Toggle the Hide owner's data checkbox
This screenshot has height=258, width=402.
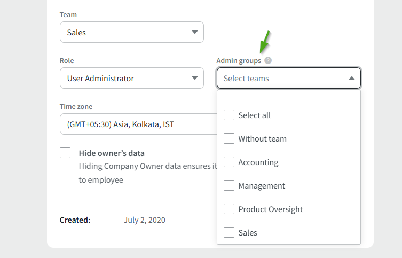point(65,153)
